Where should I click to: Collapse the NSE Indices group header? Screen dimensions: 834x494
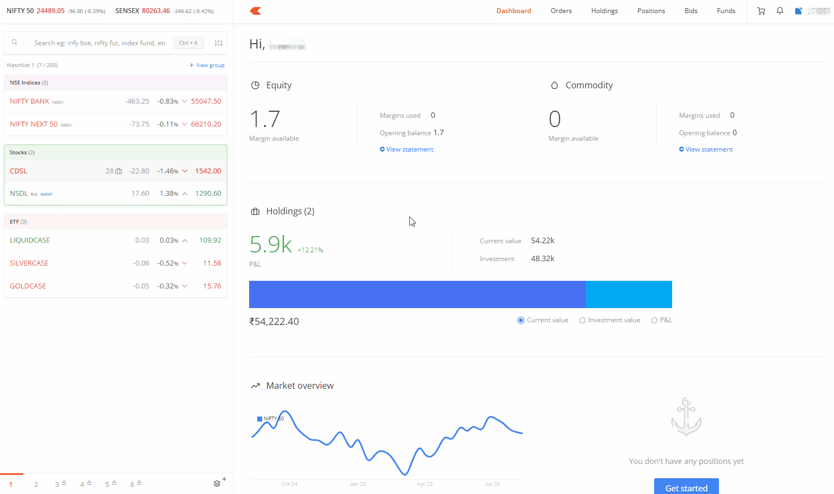coord(29,83)
